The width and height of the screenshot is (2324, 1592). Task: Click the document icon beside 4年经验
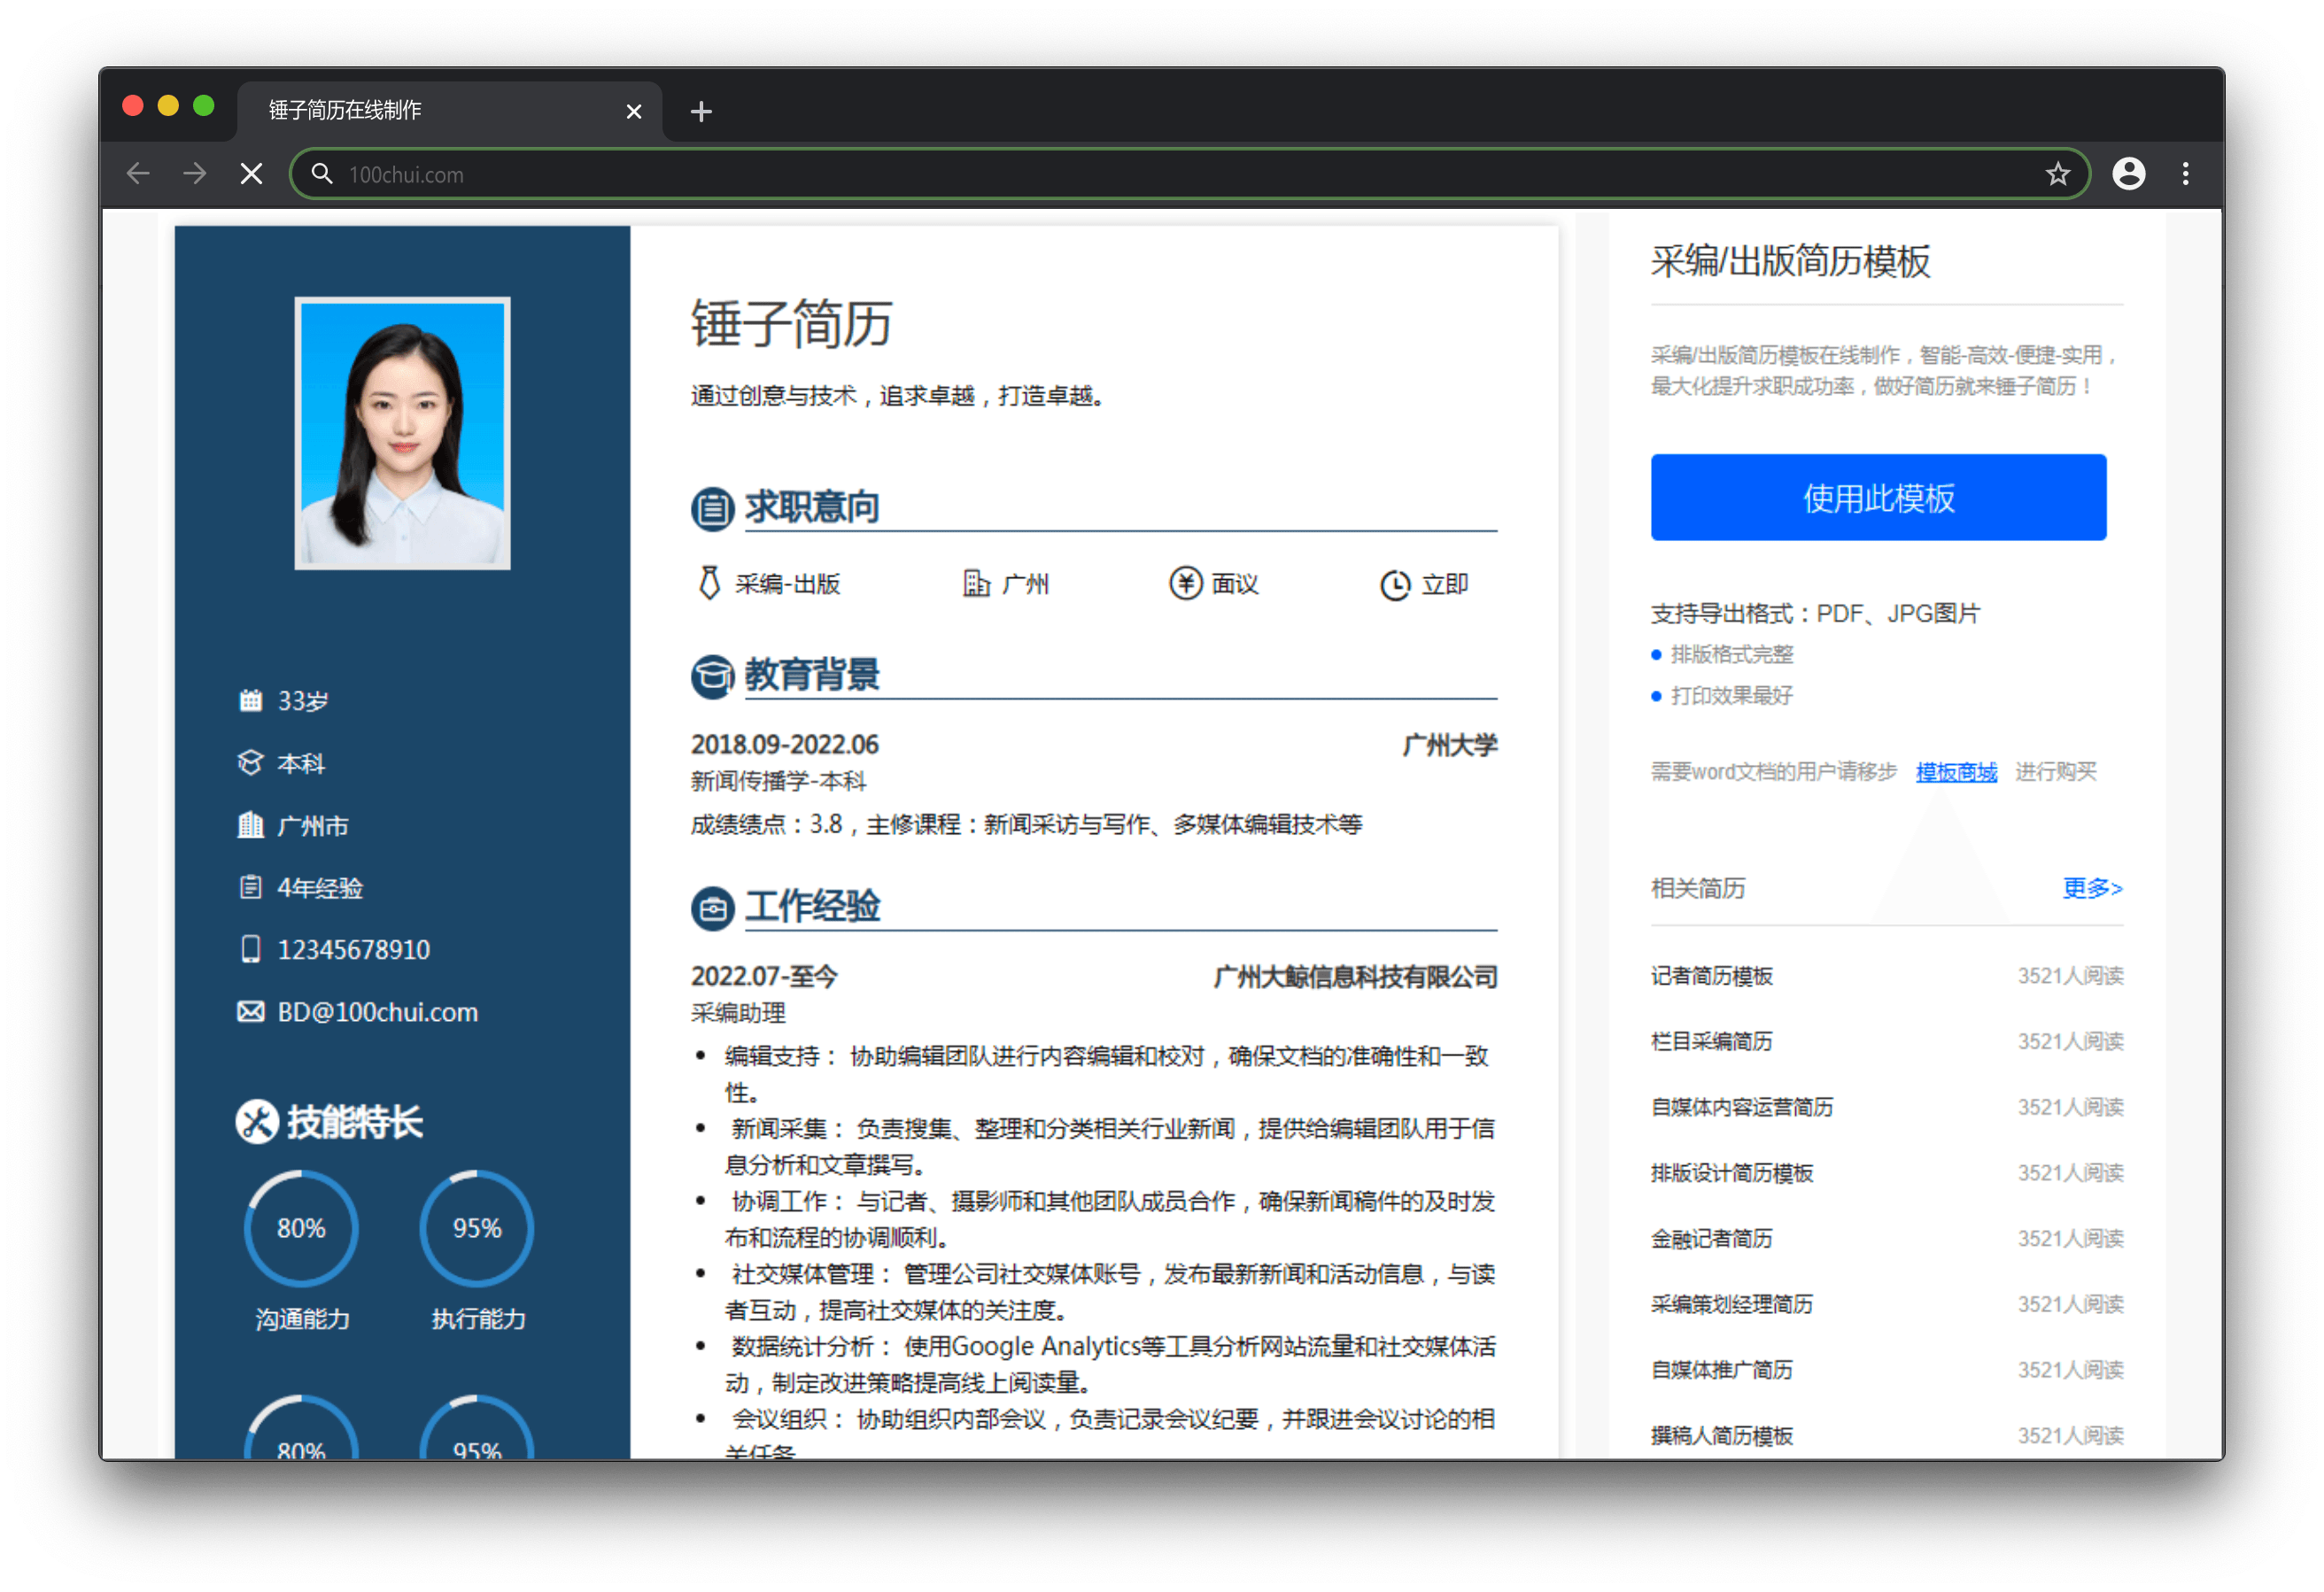coord(250,887)
